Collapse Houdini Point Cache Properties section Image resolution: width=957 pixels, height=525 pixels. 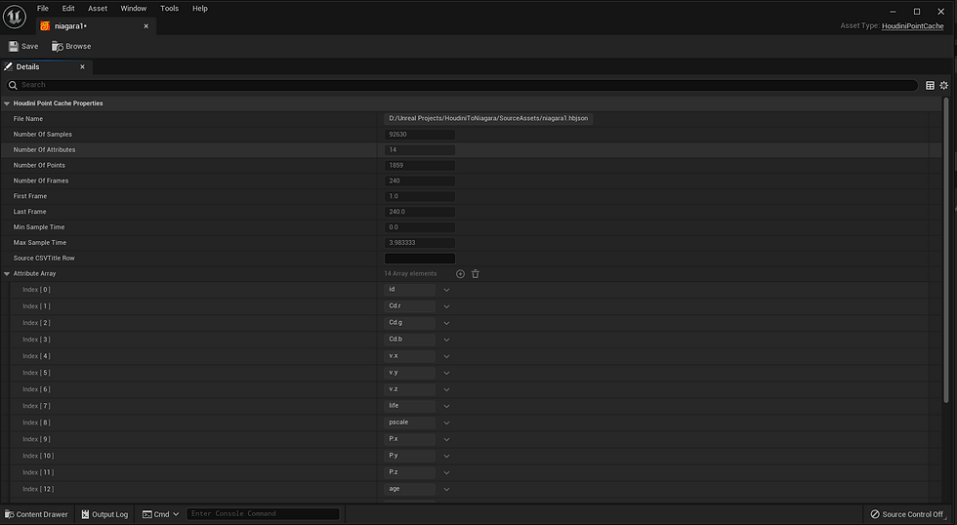[7, 103]
